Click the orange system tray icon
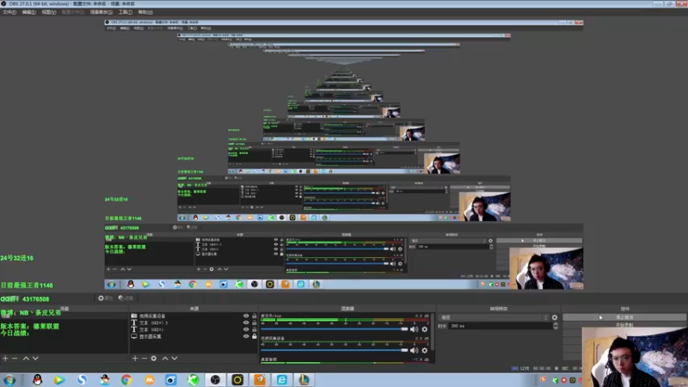The image size is (688, 387). 544,379
